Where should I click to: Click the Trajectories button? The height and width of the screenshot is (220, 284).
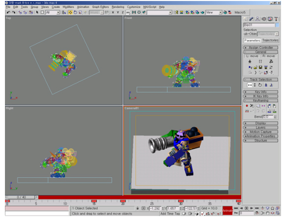pos(270,40)
